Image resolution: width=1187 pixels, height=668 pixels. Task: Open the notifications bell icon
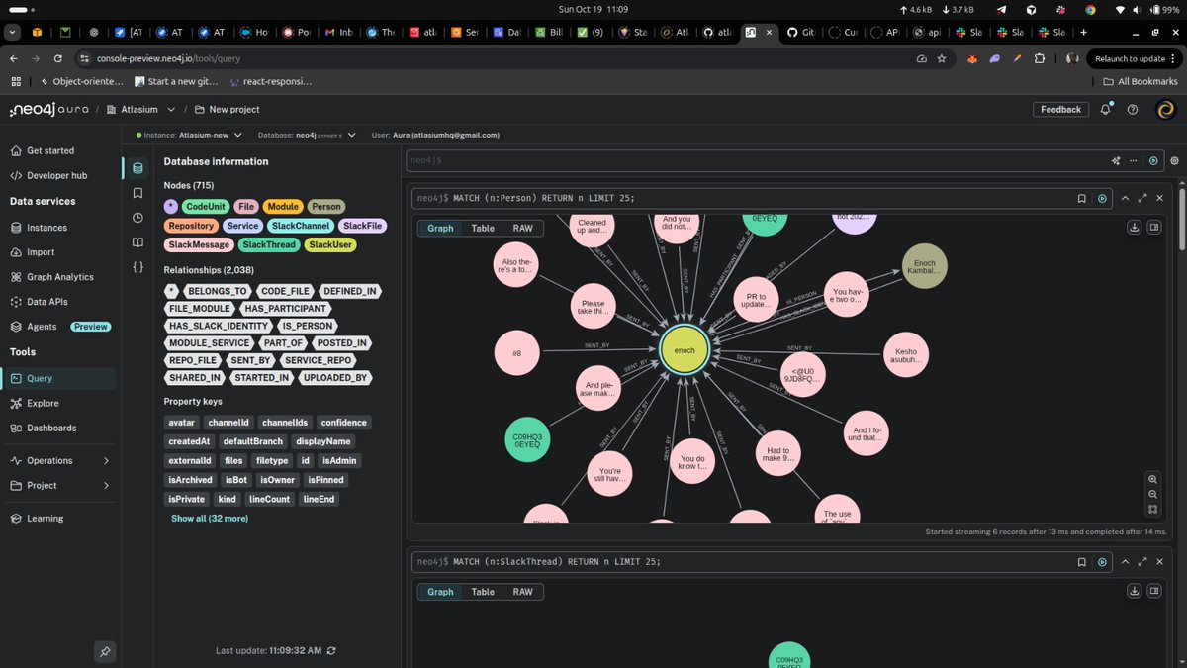click(x=1106, y=110)
